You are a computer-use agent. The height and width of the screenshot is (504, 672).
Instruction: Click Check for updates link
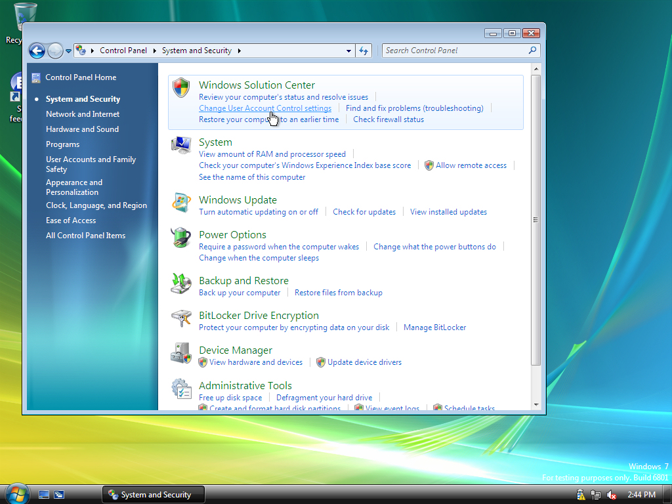[x=364, y=212]
